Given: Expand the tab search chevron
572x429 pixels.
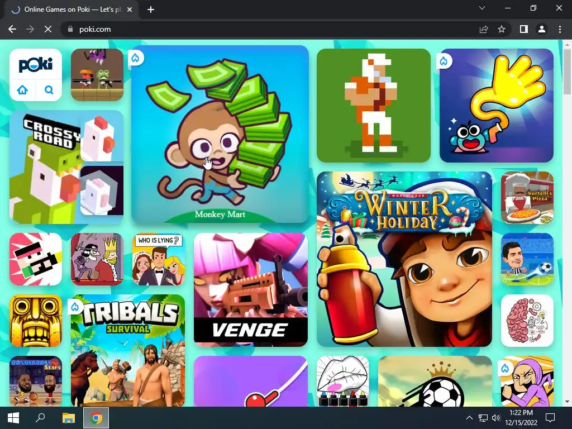Looking at the screenshot, I should click(x=482, y=8).
